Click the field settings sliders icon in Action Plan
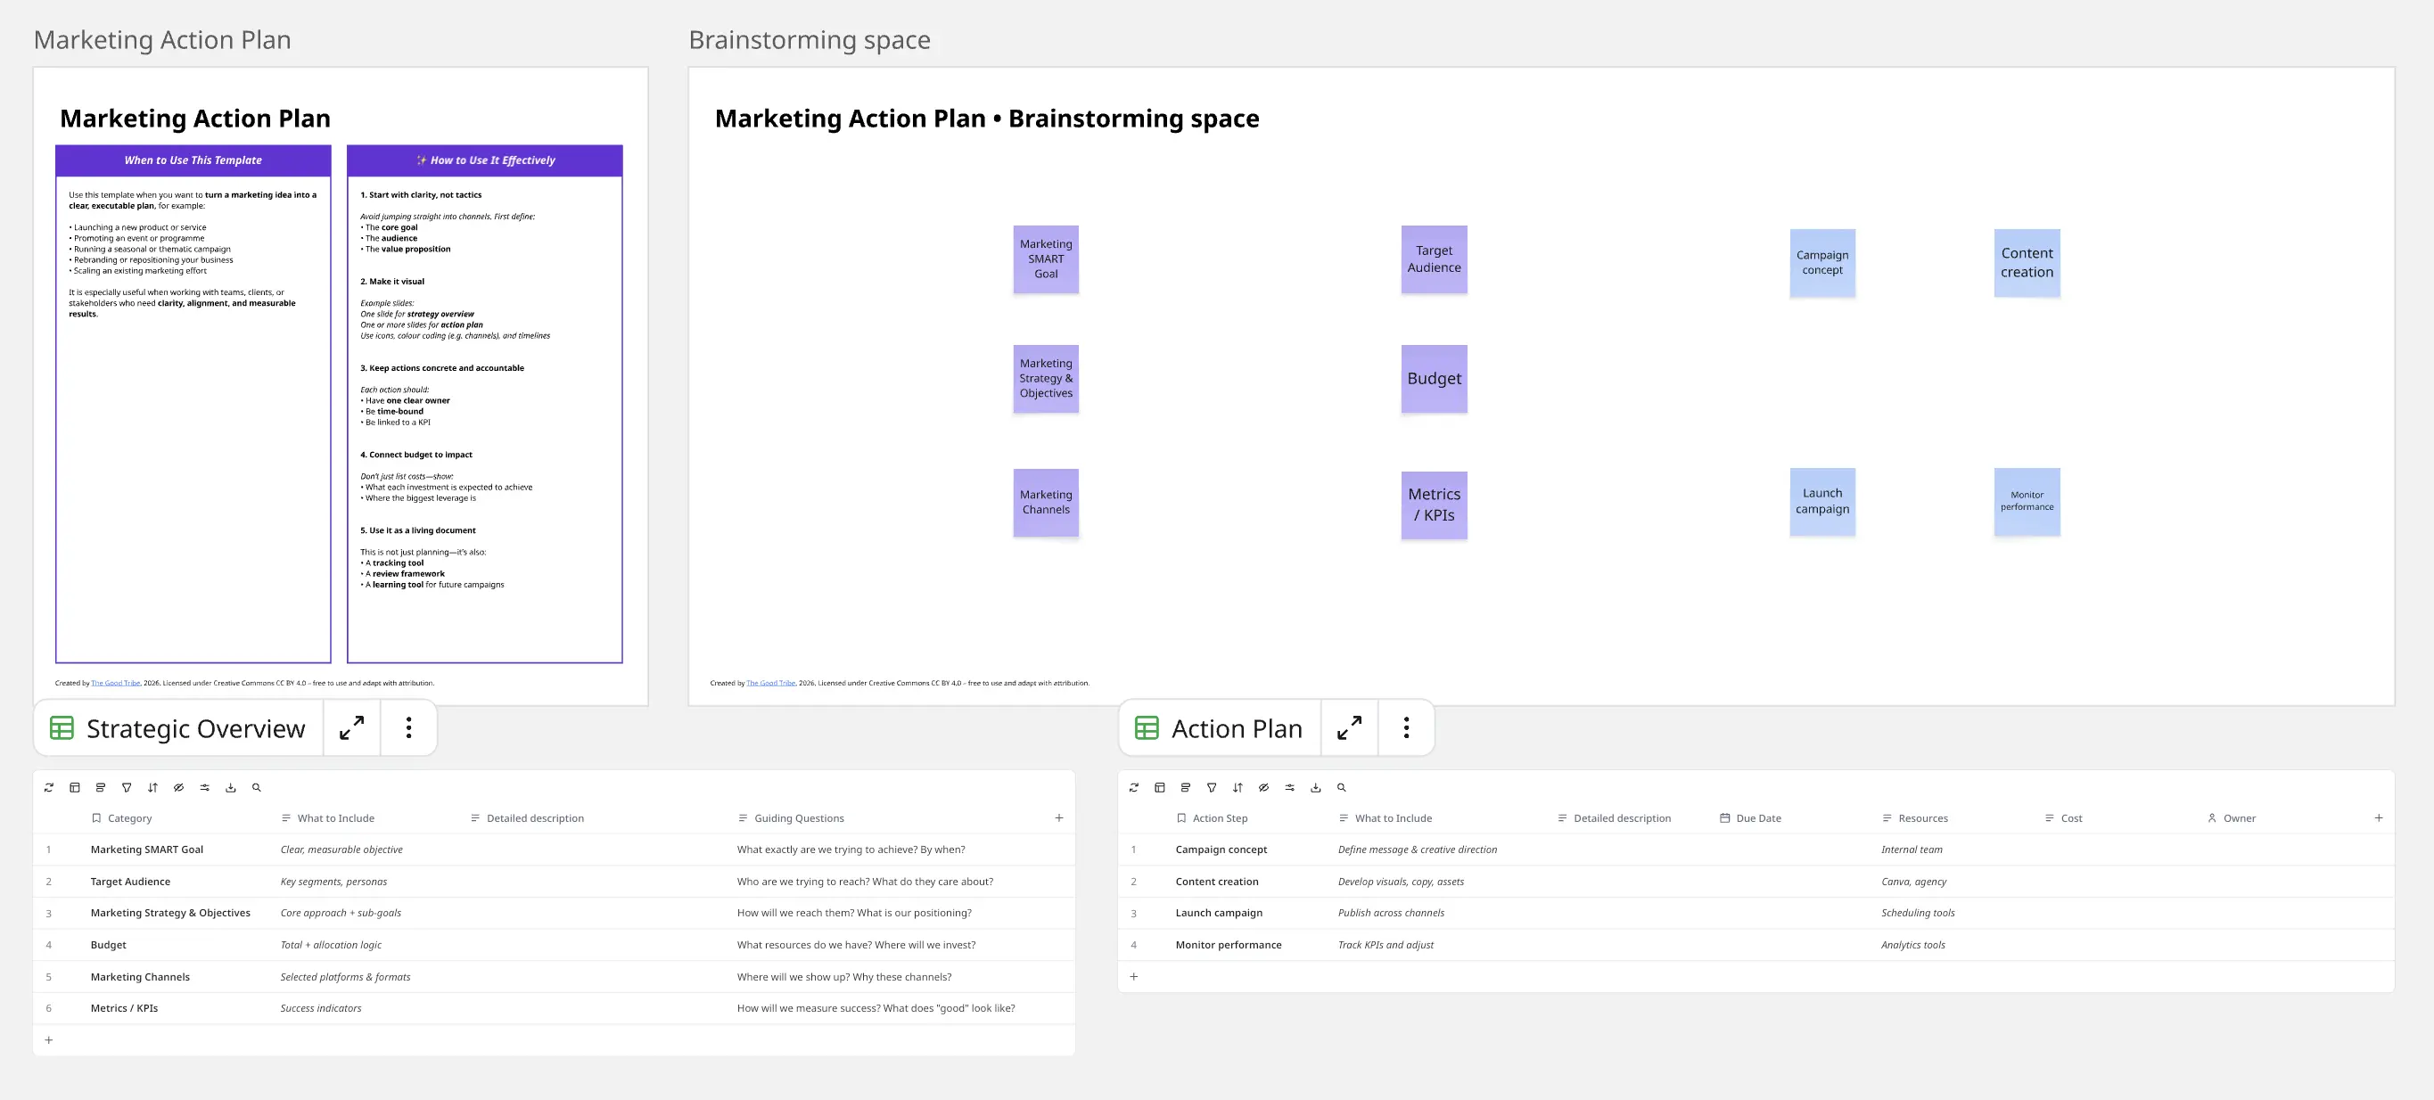Viewport: 2434px width, 1100px height. [1289, 787]
